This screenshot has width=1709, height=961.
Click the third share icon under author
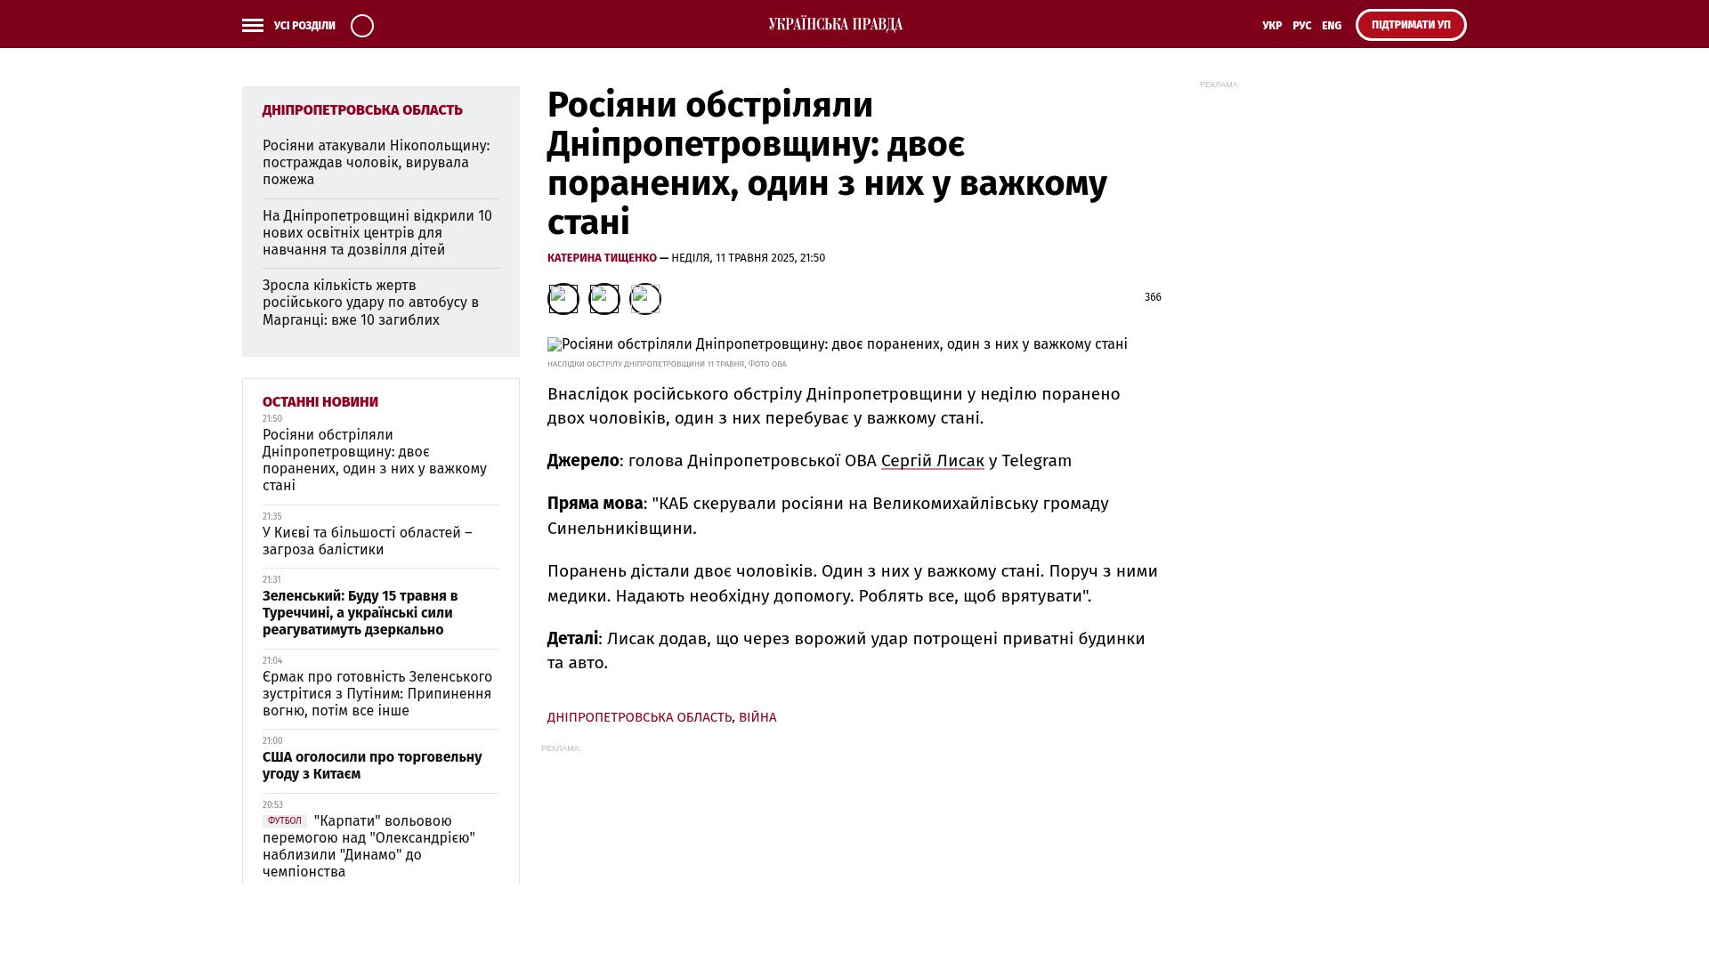pos(645,299)
